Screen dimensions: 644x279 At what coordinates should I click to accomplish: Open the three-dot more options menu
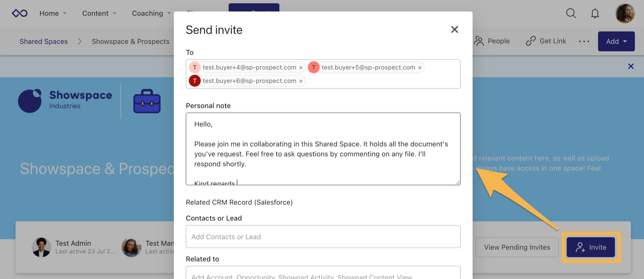[584, 42]
